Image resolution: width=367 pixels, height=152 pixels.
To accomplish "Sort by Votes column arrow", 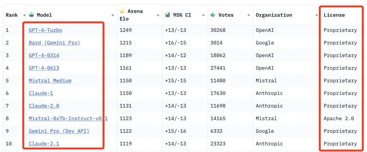I will coord(248,15).
